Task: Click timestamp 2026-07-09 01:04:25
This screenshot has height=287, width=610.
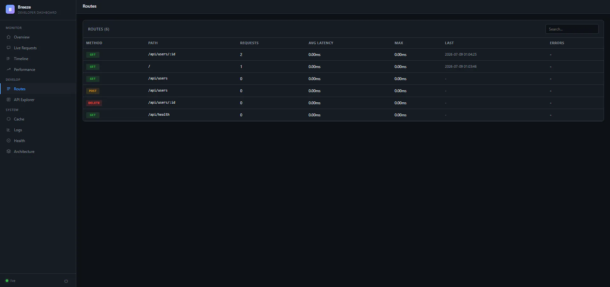Action: [461, 55]
